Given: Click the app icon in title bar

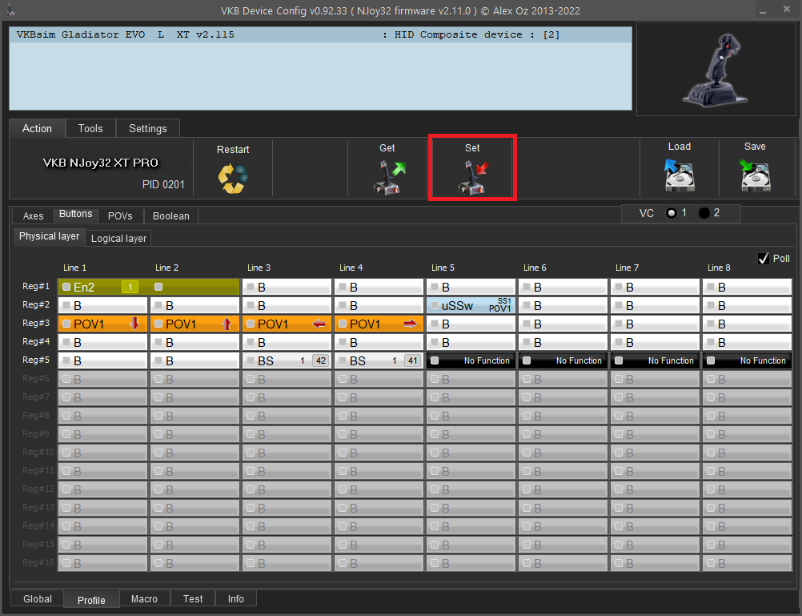Looking at the screenshot, I should click(10, 10).
